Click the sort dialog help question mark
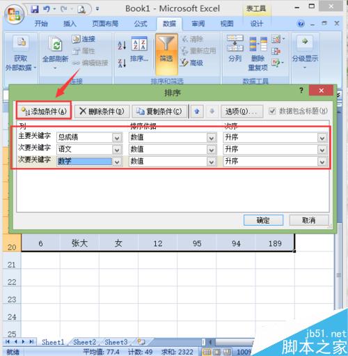Image resolution: width=348 pixels, height=356 pixels. [x=301, y=90]
